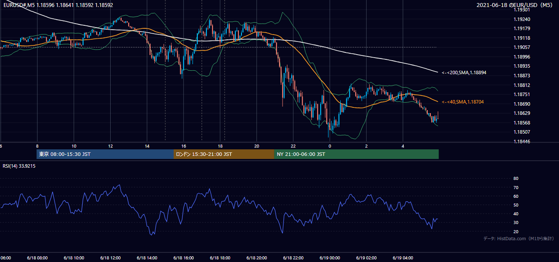Click hour label 0 under price chart
Viewport: 559px width, 262px height.
point(330,146)
